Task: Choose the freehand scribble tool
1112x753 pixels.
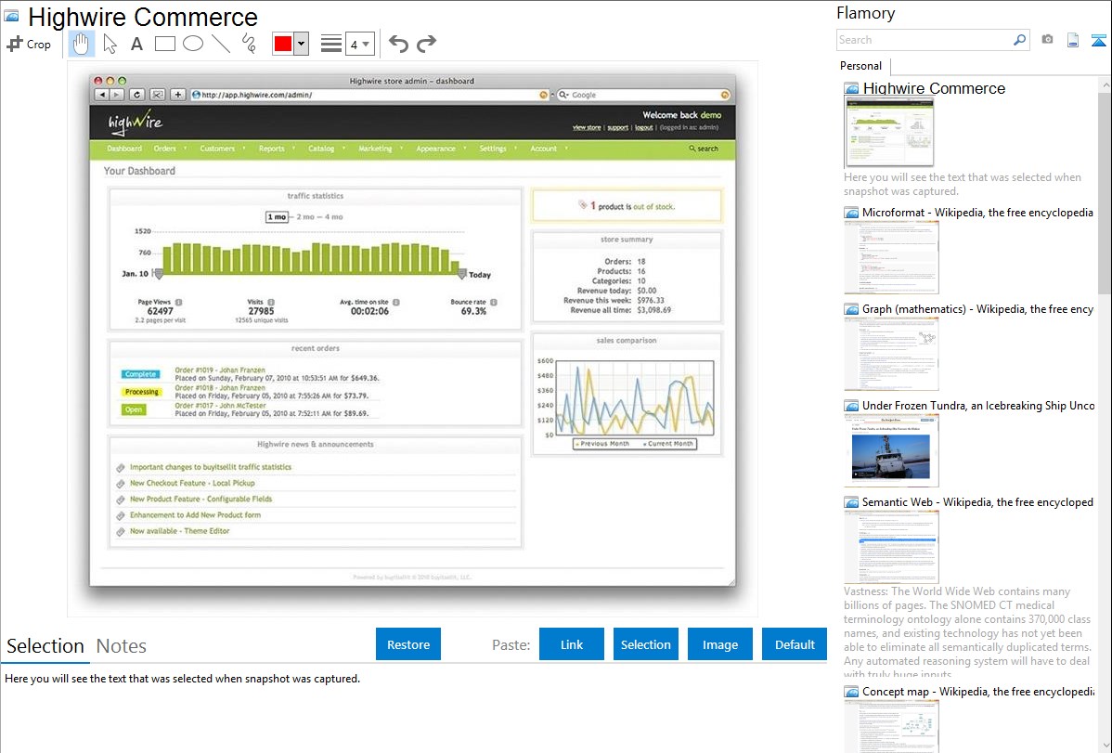Action: [249, 44]
